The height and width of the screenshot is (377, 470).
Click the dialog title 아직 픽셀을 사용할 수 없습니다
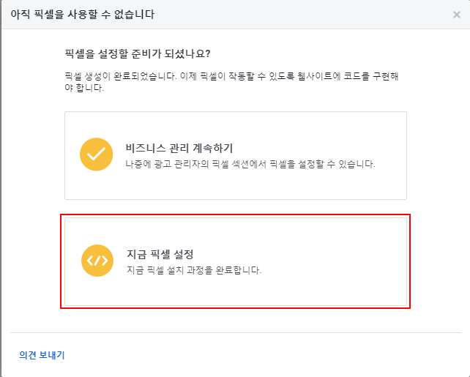[82, 15]
